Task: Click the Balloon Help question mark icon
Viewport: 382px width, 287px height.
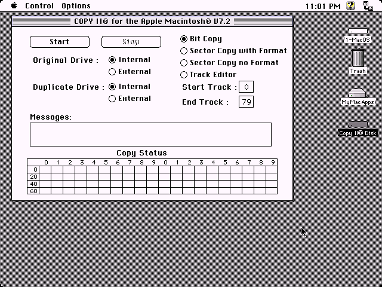Action: (x=350, y=5)
